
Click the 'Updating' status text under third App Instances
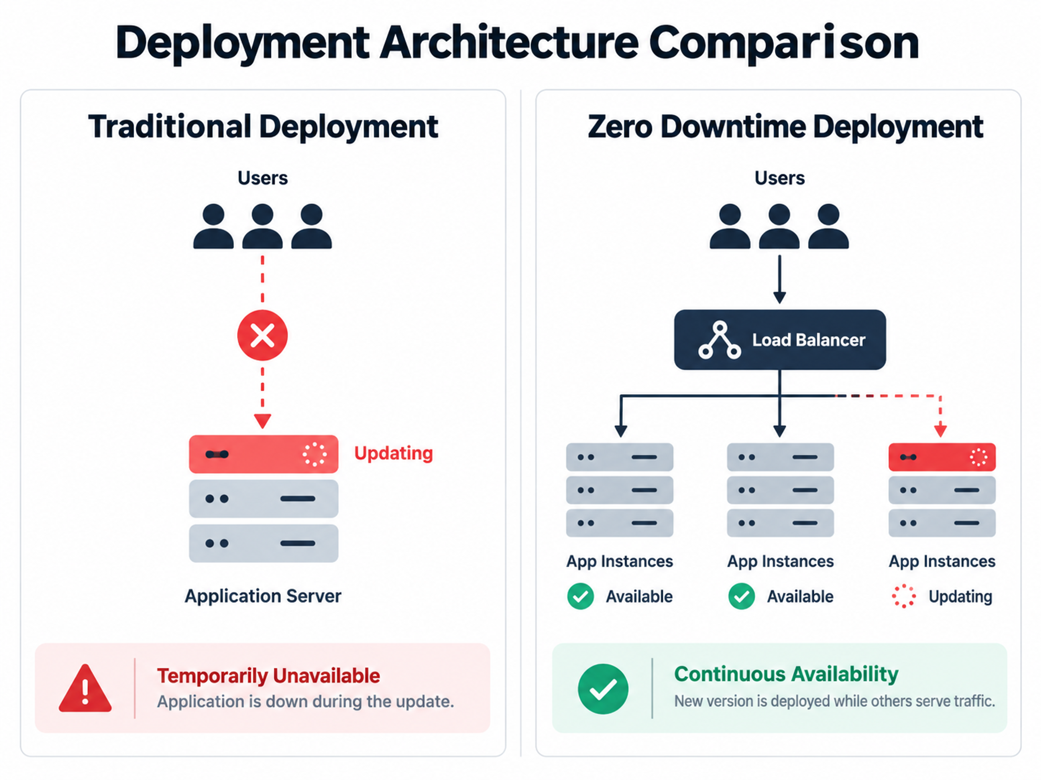pos(960,597)
